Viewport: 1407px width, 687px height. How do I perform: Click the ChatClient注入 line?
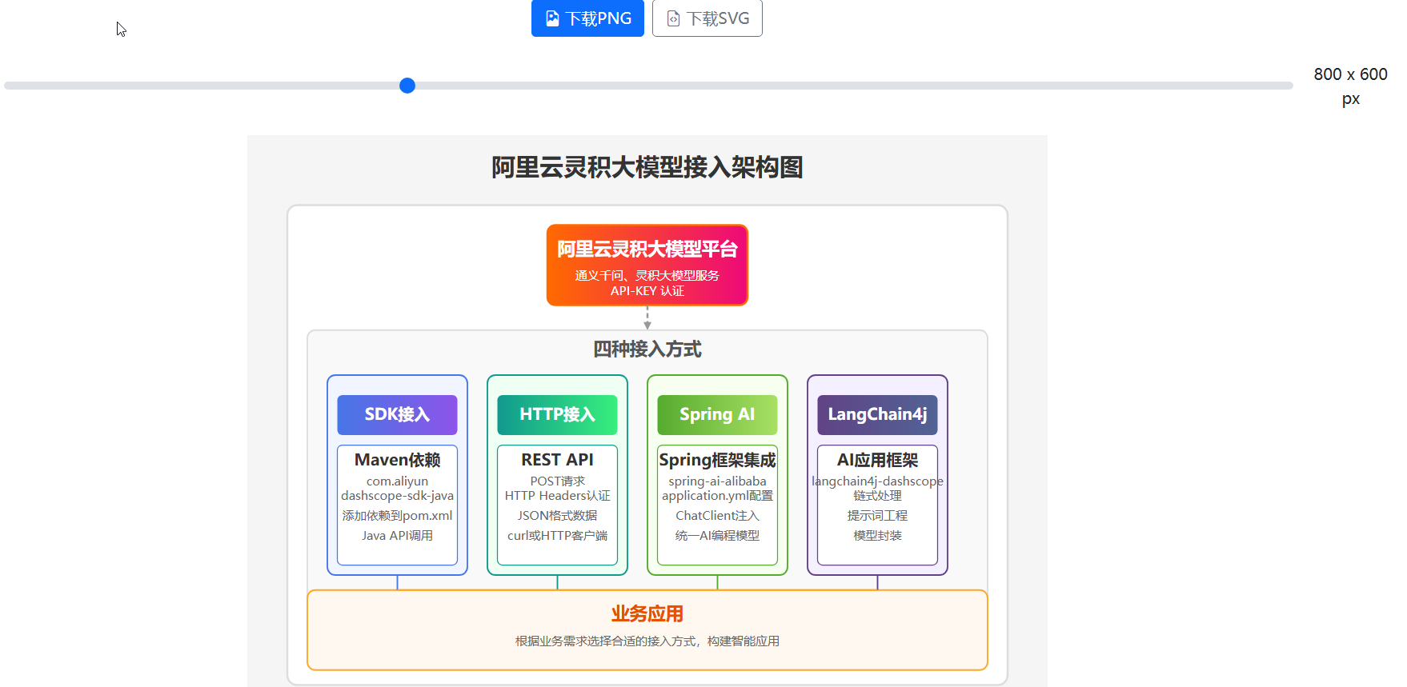[717, 516]
